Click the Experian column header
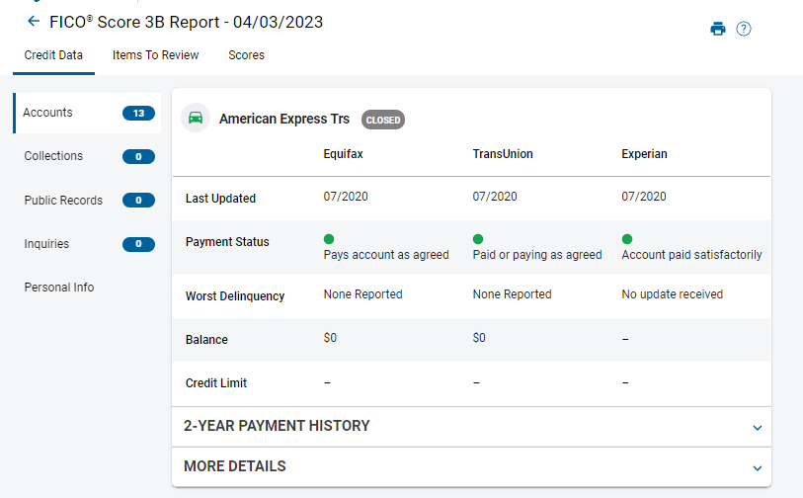Screen dimensions: 803x498 point(644,154)
